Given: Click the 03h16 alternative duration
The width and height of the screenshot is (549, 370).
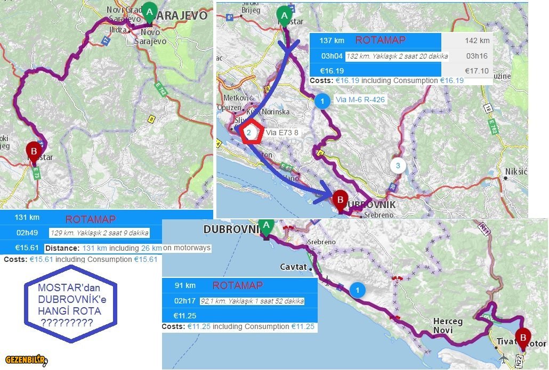Looking at the screenshot, I should click(x=477, y=55).
